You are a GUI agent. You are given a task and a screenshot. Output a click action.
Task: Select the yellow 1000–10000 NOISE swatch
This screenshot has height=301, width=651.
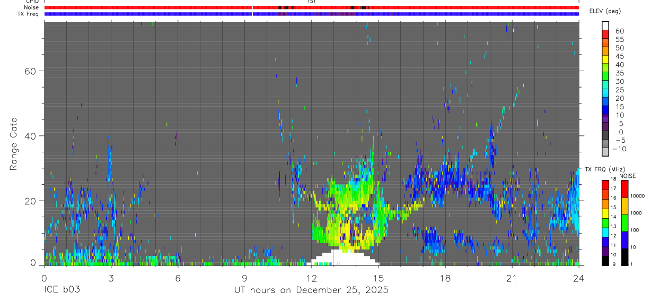pos(625,206)
